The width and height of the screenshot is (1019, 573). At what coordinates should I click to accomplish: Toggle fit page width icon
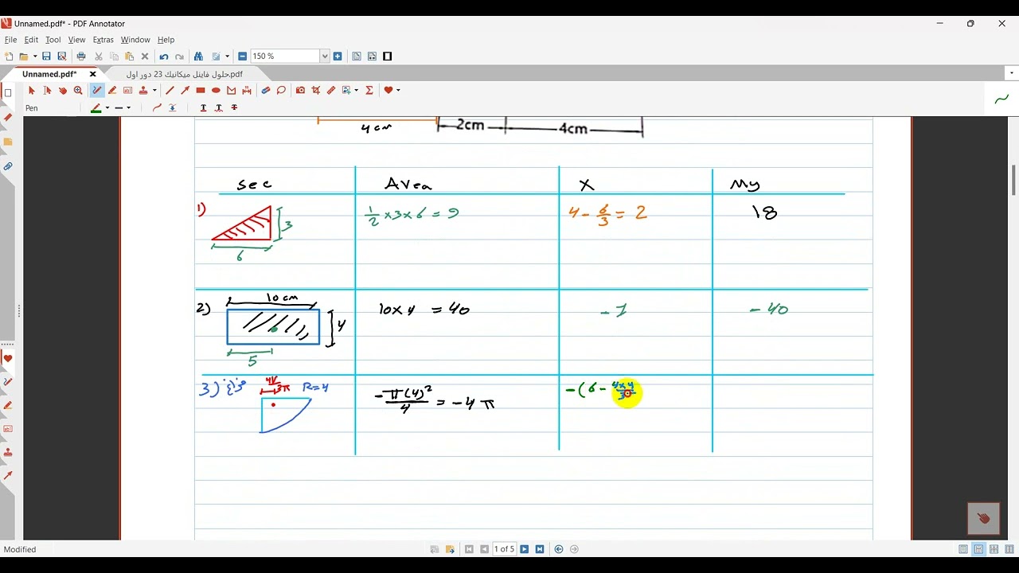point(372,57)
